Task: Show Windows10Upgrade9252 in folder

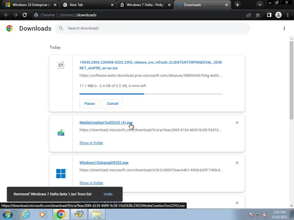Action: [91, 183]
